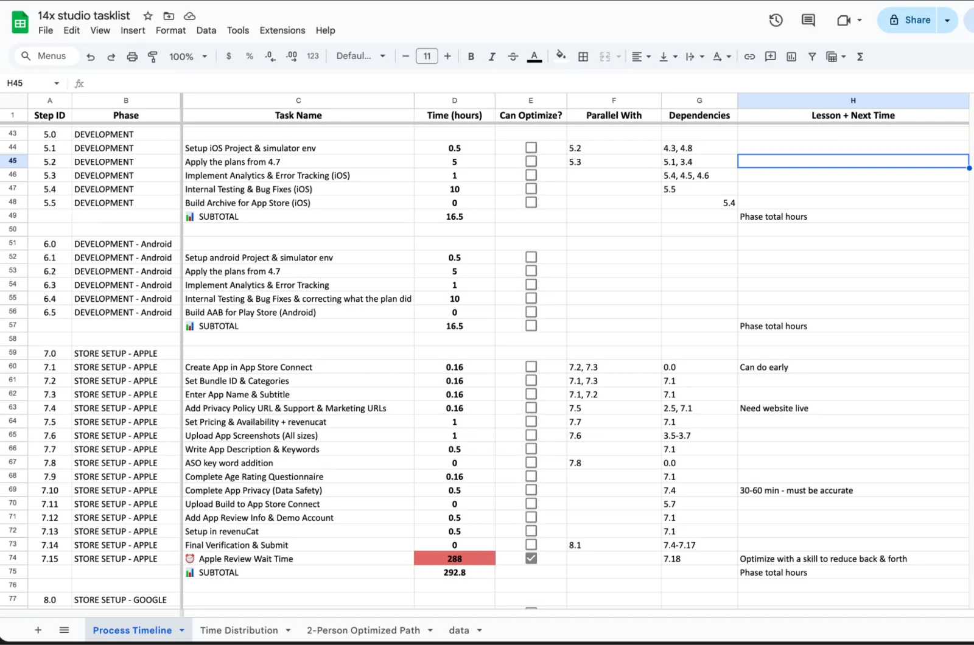Increase decimal places icon
This screenshot has width=974, height=645.
tap(292, 56)
